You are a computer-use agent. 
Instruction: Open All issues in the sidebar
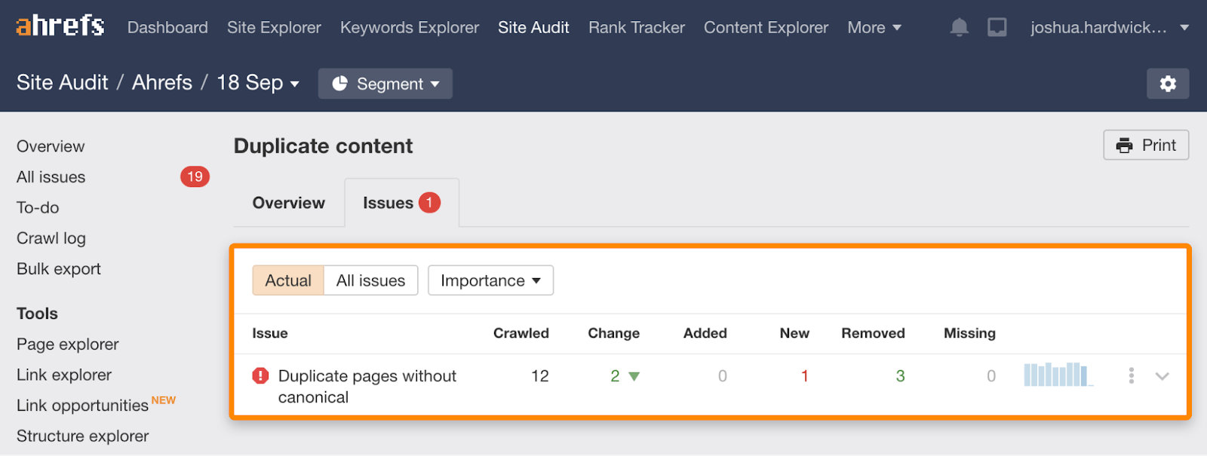point(51,177)
